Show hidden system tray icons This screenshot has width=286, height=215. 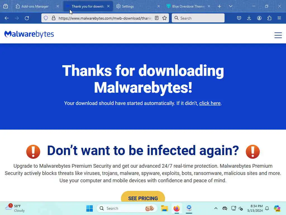tap(216, 208)
